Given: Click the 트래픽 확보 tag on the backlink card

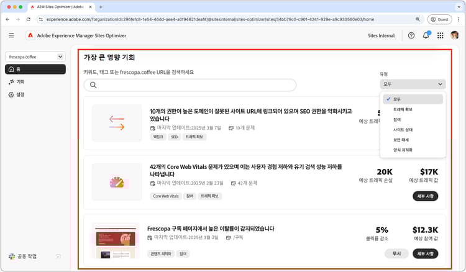Looking at the screenshot, I should tap(194, 137).
